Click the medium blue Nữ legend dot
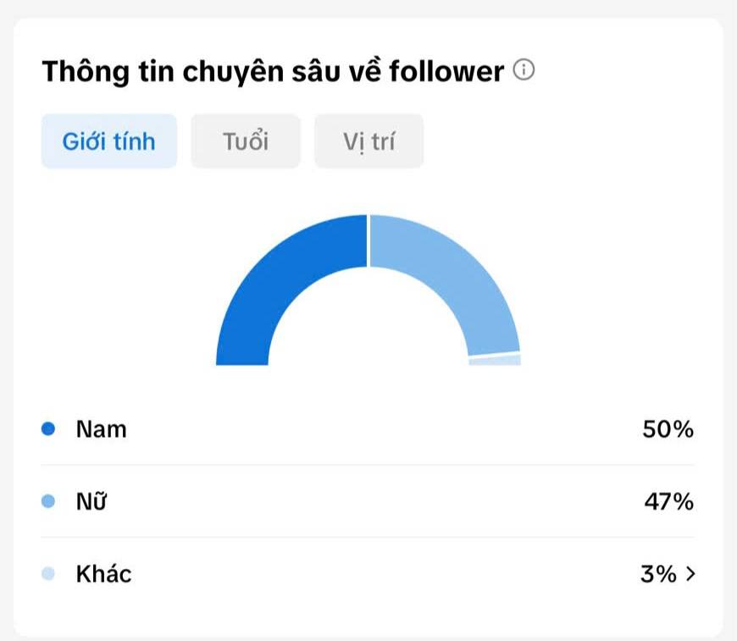 click(x=48, y=501)
